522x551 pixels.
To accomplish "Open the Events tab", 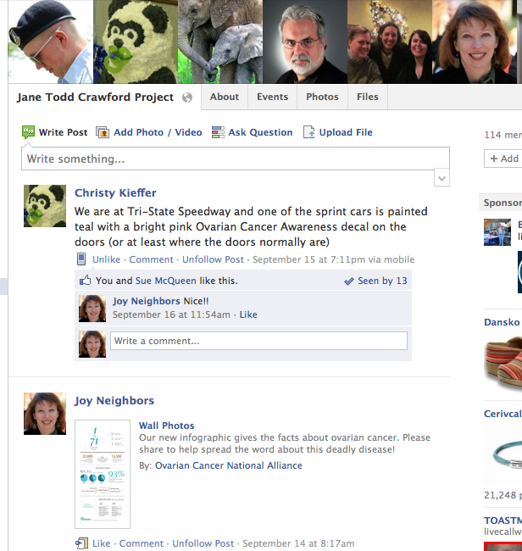I will (x=272, y=97).
